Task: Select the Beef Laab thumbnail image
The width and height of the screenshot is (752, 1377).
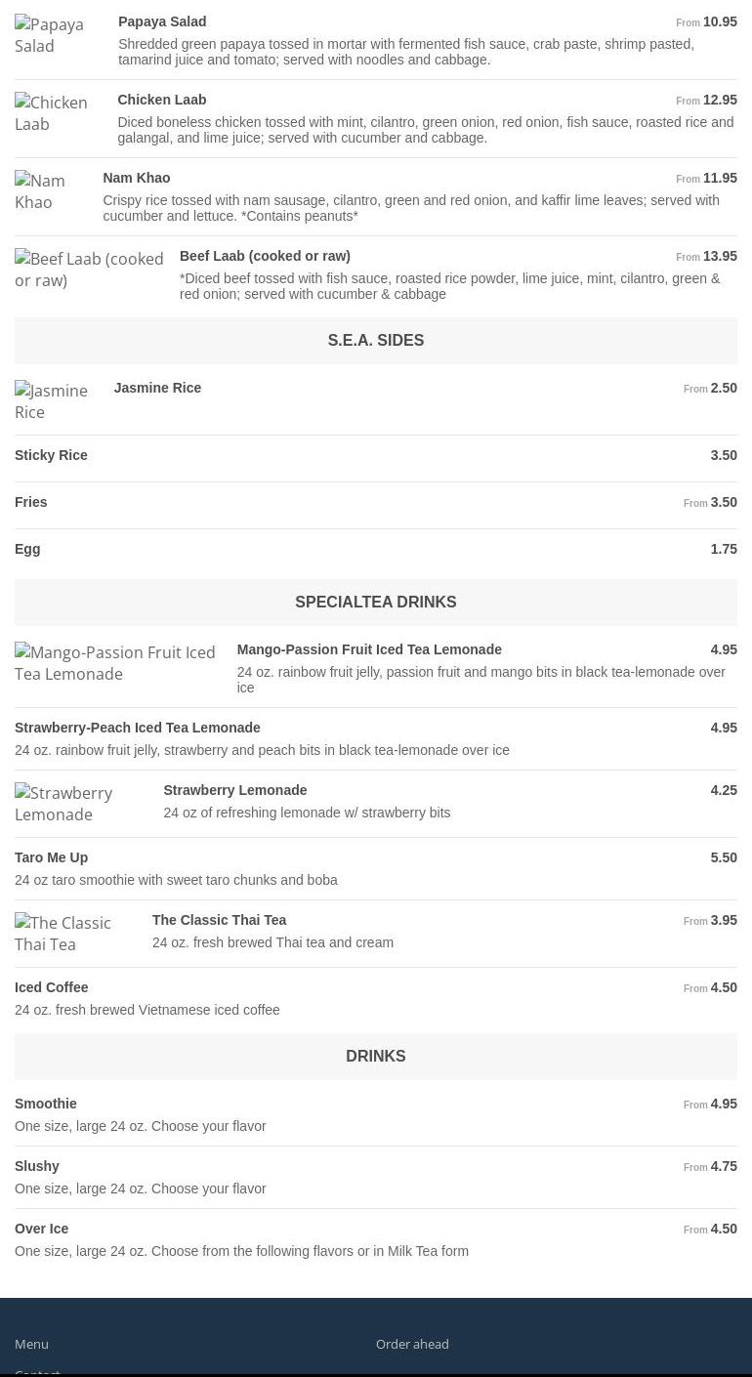Action: coord(89,270)
